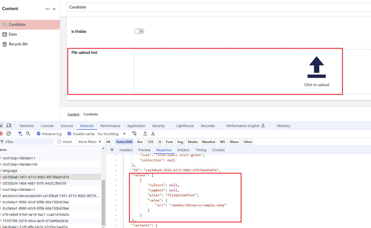Toggle device toolbar icon in DevTools
The height and width of the screenshot is (228, 371).
coord(9,125)
